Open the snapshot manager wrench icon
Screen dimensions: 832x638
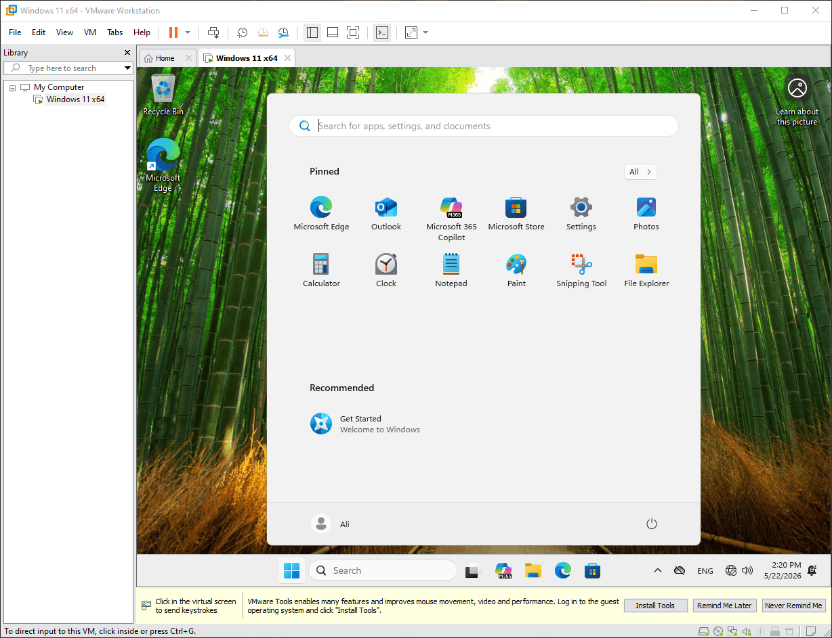coord(283,32)
